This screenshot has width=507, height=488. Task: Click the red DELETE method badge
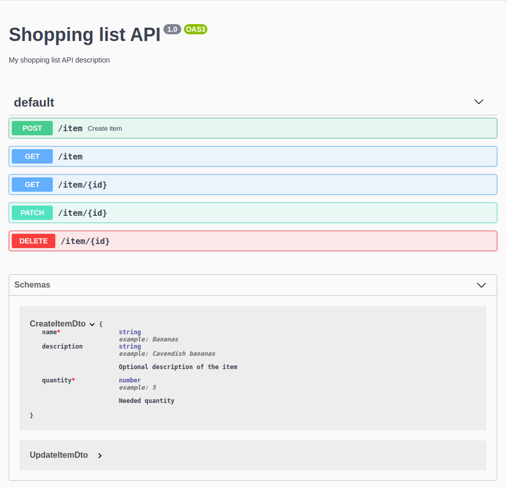34,241
